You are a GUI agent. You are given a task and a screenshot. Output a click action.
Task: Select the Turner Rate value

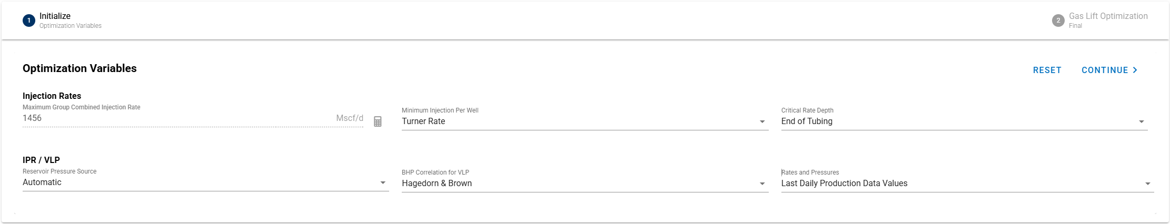coord(423,121)
